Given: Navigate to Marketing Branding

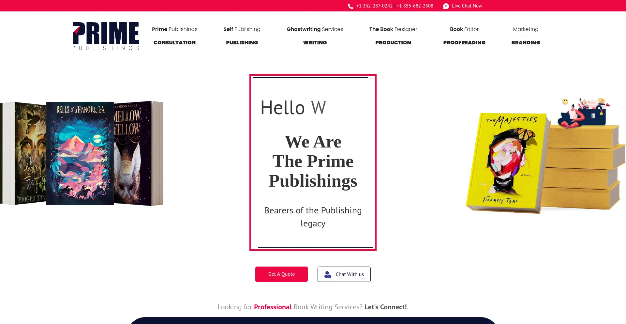Looking at the screenshot, I should (x=526, y=36).
